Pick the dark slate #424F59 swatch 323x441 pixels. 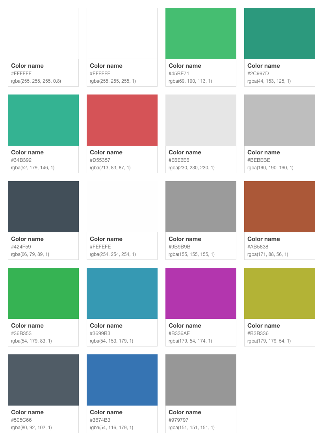click(x=43, y=207)
